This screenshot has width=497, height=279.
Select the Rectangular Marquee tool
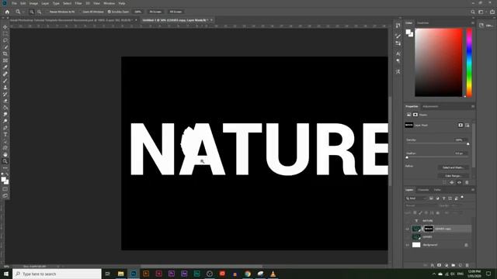click(x=5, y=33)
